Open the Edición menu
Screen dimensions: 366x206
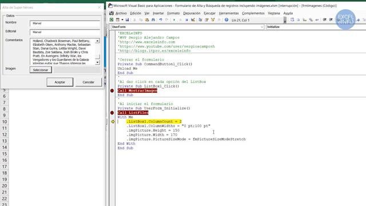pyautogui.click(x=136, y=13)
